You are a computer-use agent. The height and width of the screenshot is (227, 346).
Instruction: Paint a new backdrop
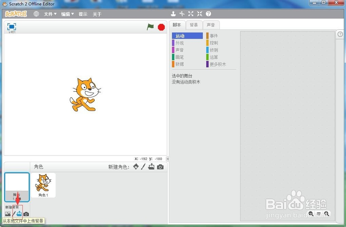14,214
